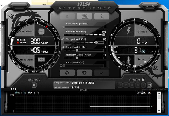Adjust the Core Voltage slider handle

click(64, 27)
